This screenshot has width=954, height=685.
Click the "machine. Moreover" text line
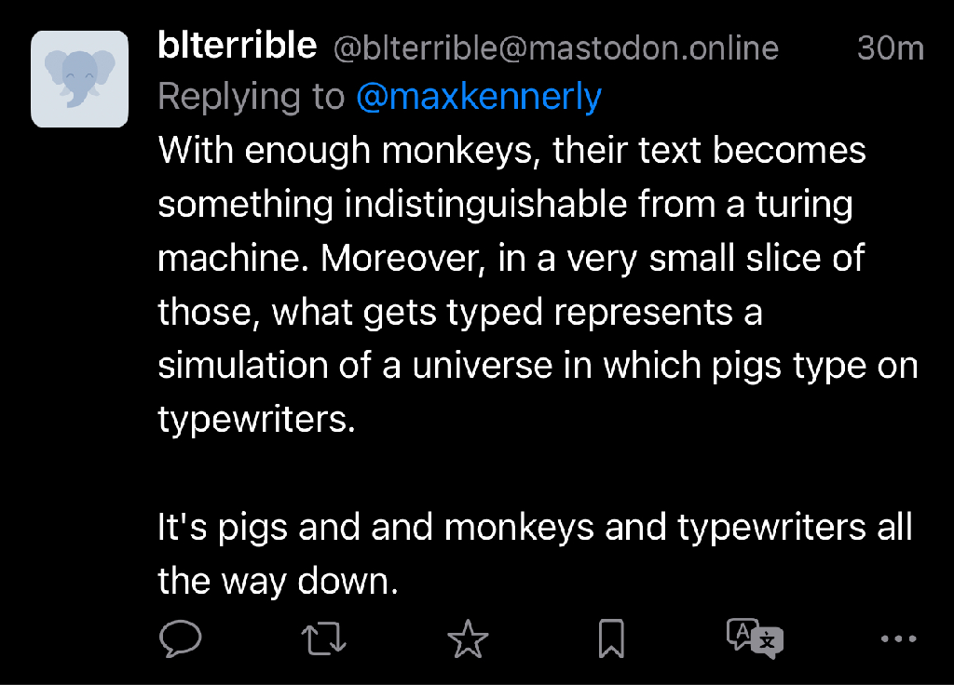pyautogui.click(x=511, y=258)
